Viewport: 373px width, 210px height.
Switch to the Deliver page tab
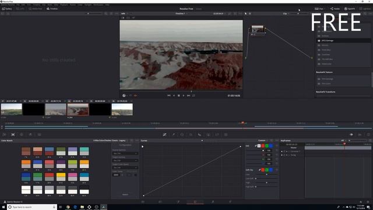point(230,202)
